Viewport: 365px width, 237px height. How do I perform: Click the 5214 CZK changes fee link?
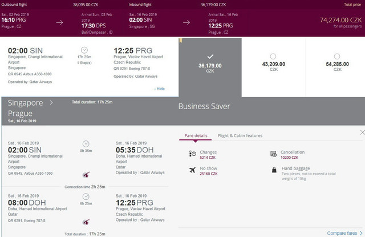(208, 158)
